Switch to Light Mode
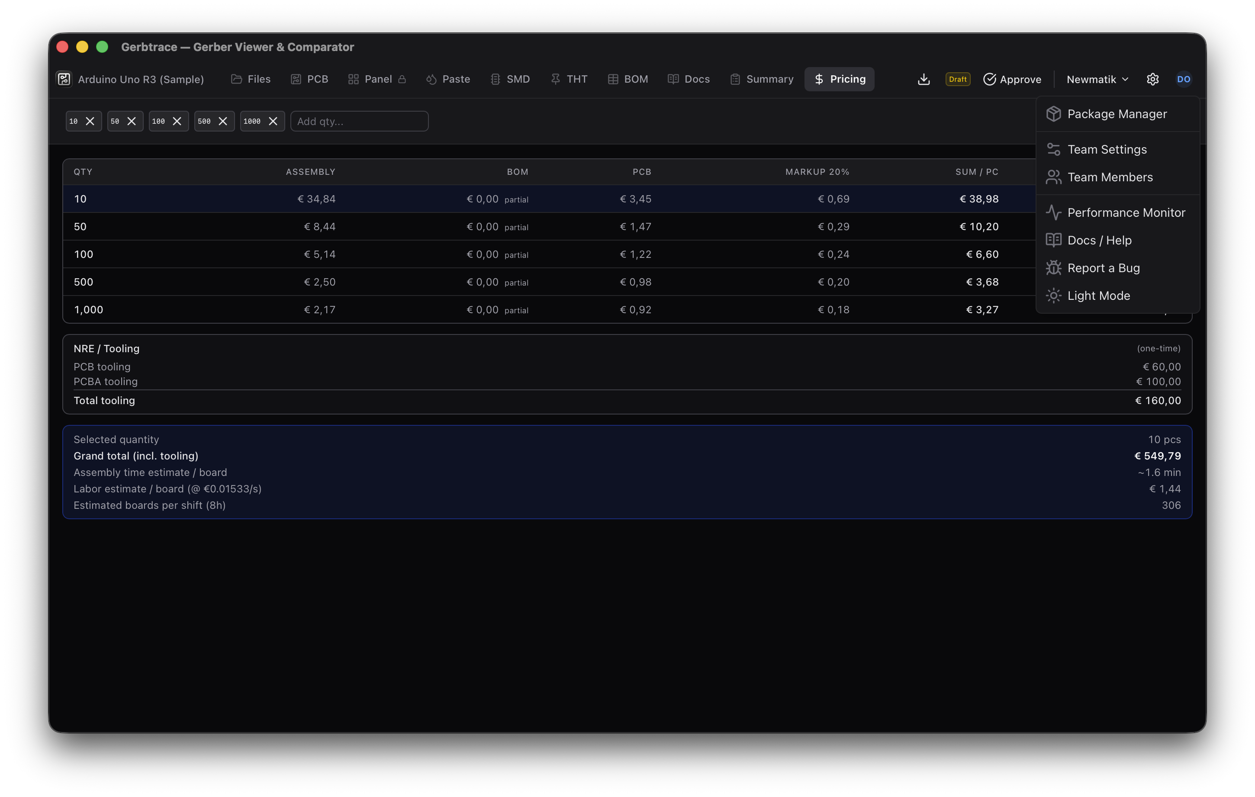This screenshot has width=1255, height=797. [x=1117, y=296]
